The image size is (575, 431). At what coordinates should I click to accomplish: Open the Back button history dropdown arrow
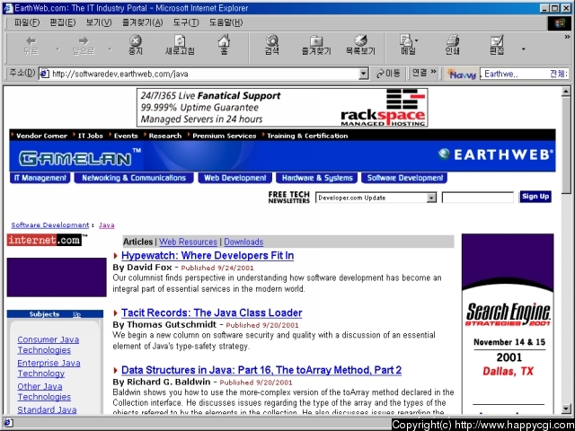pos(57,48)
